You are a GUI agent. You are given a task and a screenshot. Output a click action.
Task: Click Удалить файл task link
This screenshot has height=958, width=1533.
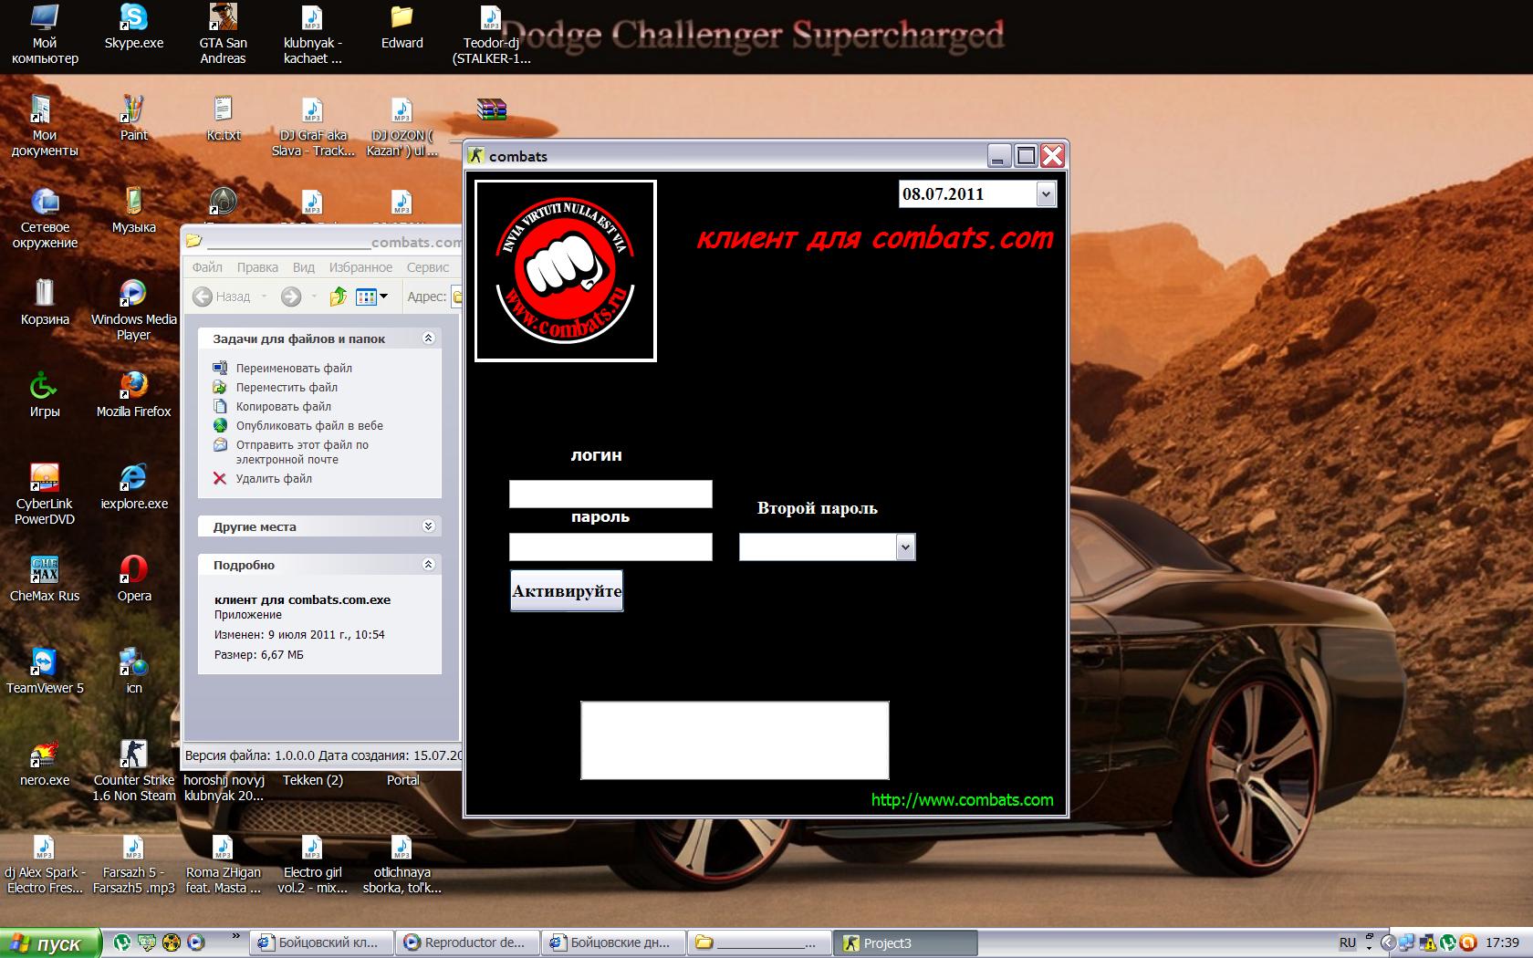pos(274,479)
